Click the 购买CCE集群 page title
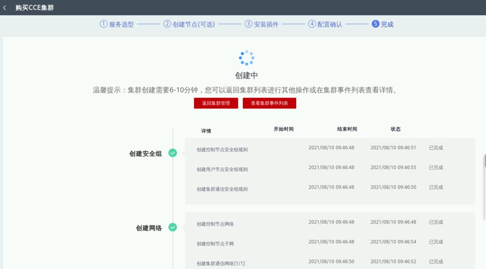Screen dimensions: 486x269 tap(35, 7)
